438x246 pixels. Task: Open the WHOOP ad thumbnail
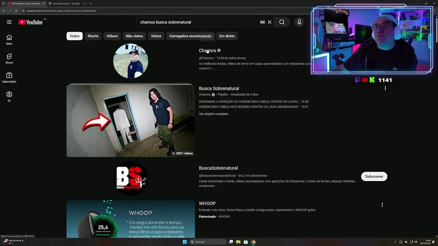click(131, 219)
